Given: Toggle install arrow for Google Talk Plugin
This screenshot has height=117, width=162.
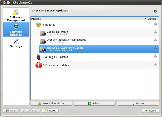Looking at the screenshot, I should point(155,32).
